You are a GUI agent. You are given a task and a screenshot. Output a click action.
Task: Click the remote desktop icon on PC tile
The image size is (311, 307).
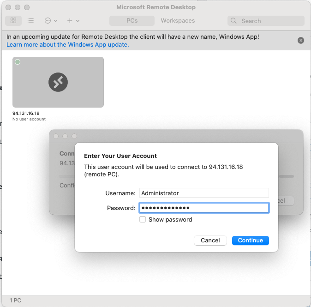(58, 82)
